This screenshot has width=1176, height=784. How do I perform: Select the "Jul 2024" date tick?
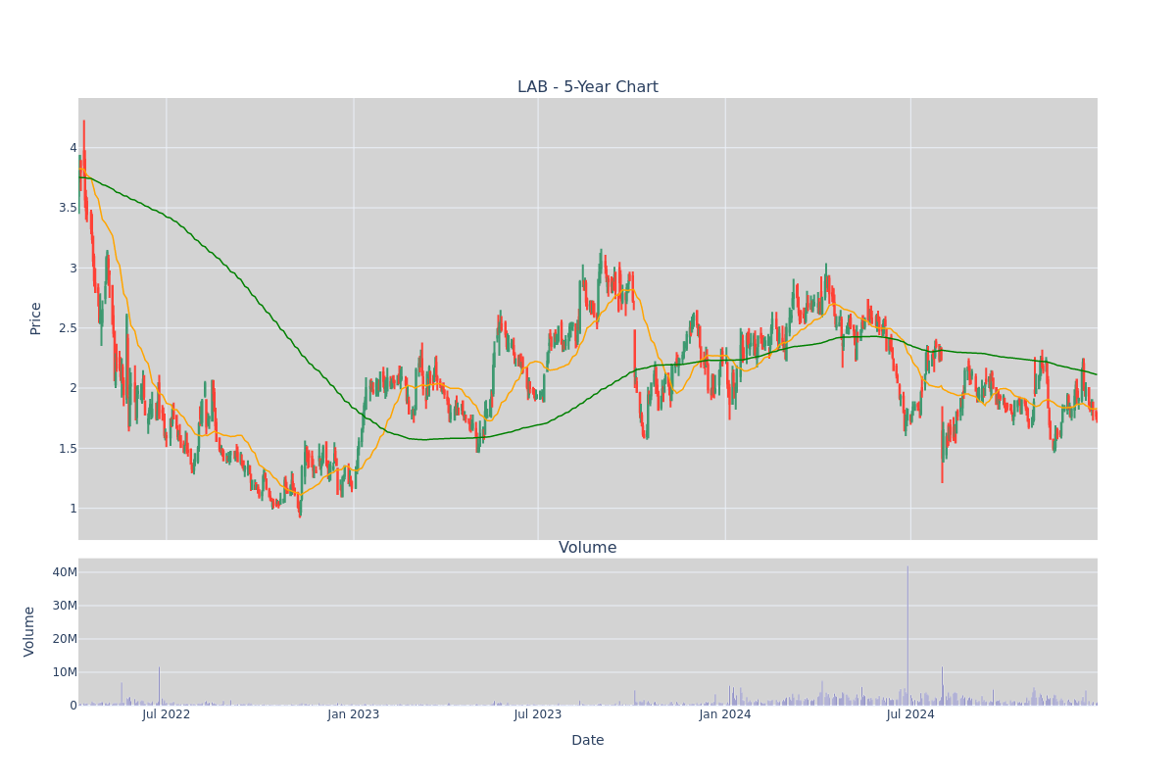(910, 714)
